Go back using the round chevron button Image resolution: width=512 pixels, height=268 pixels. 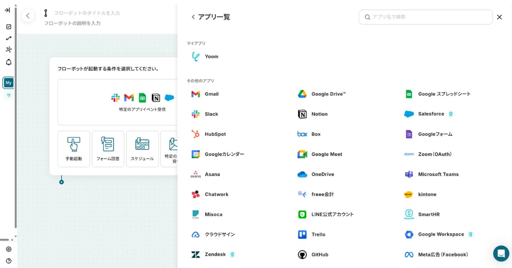coord(28,16)
